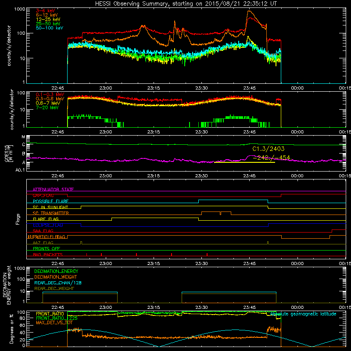Click the 00:00 tick label under flags panel
Screen dimensions: 351x351
(297, 264)
